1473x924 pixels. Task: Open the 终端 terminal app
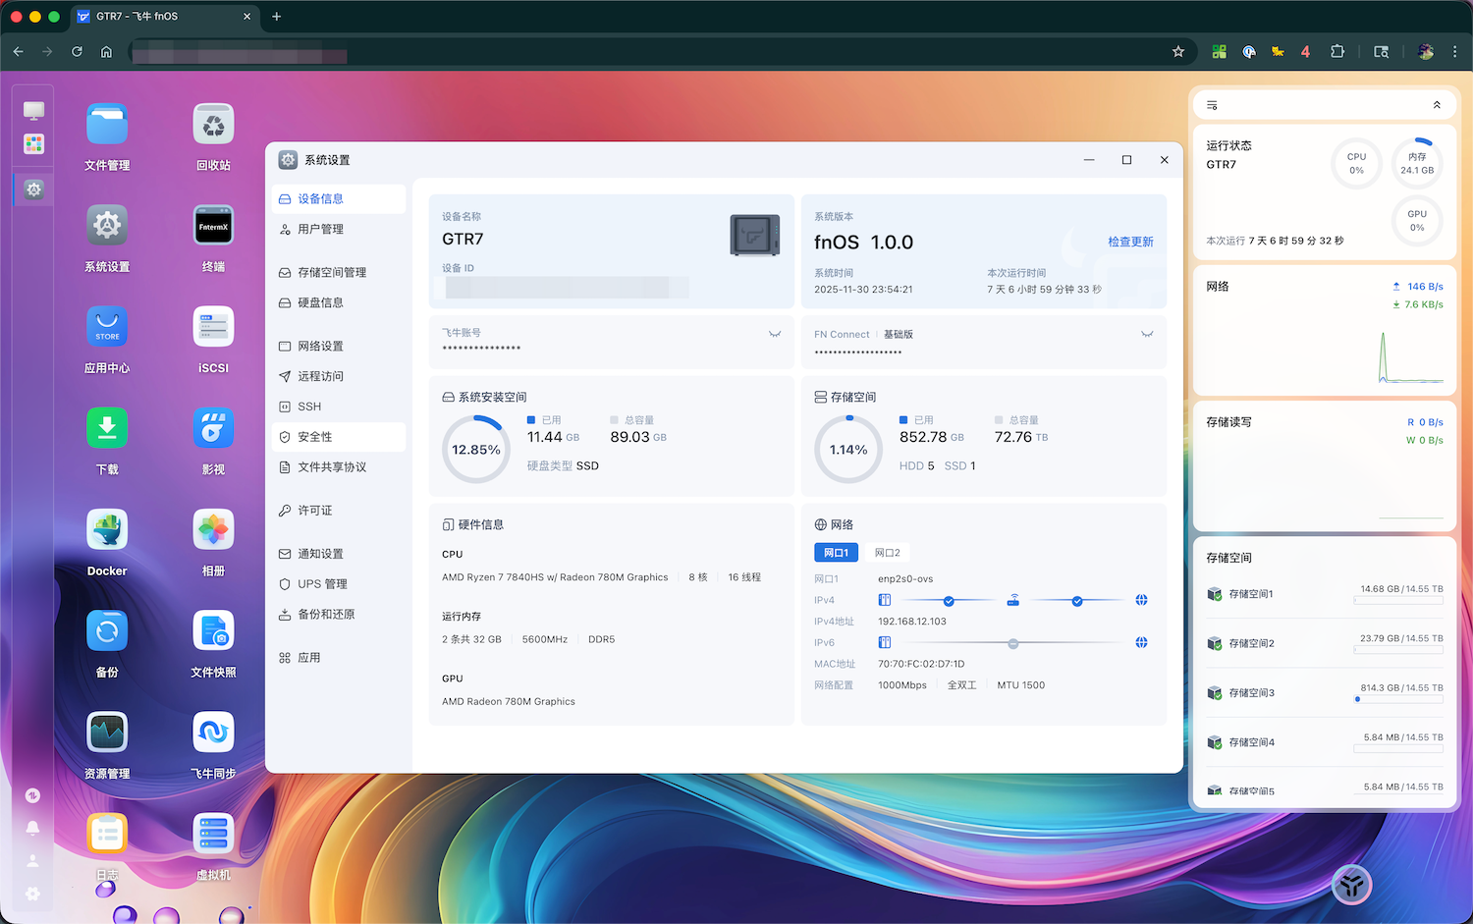[213, 226]
